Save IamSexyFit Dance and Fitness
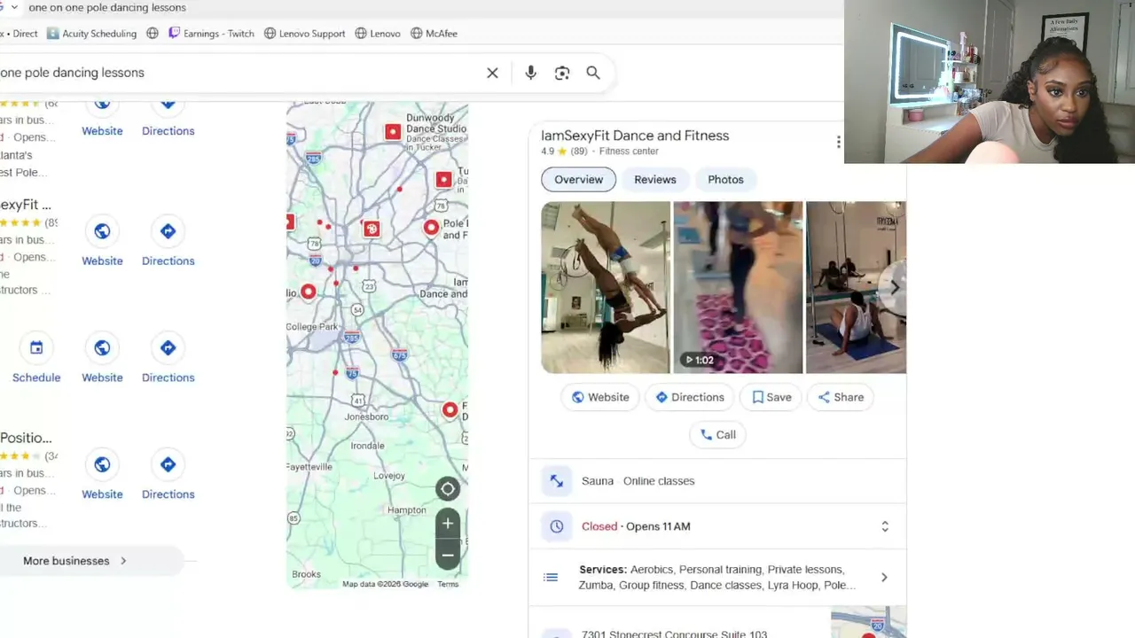Viewport: 1135px width, 638px height. pos(771,397)
